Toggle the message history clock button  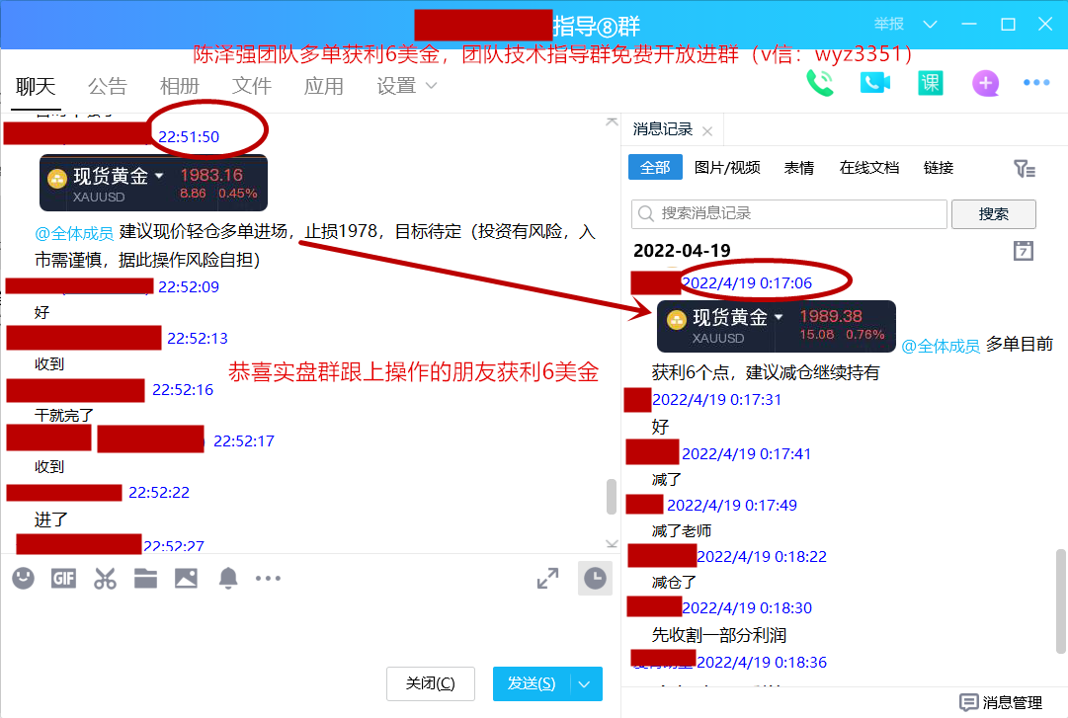click(x=595, y=579)
